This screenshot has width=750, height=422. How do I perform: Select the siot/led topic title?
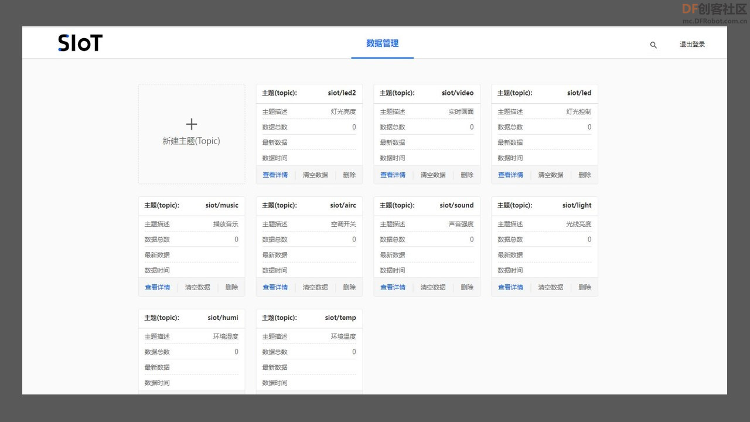579,93
